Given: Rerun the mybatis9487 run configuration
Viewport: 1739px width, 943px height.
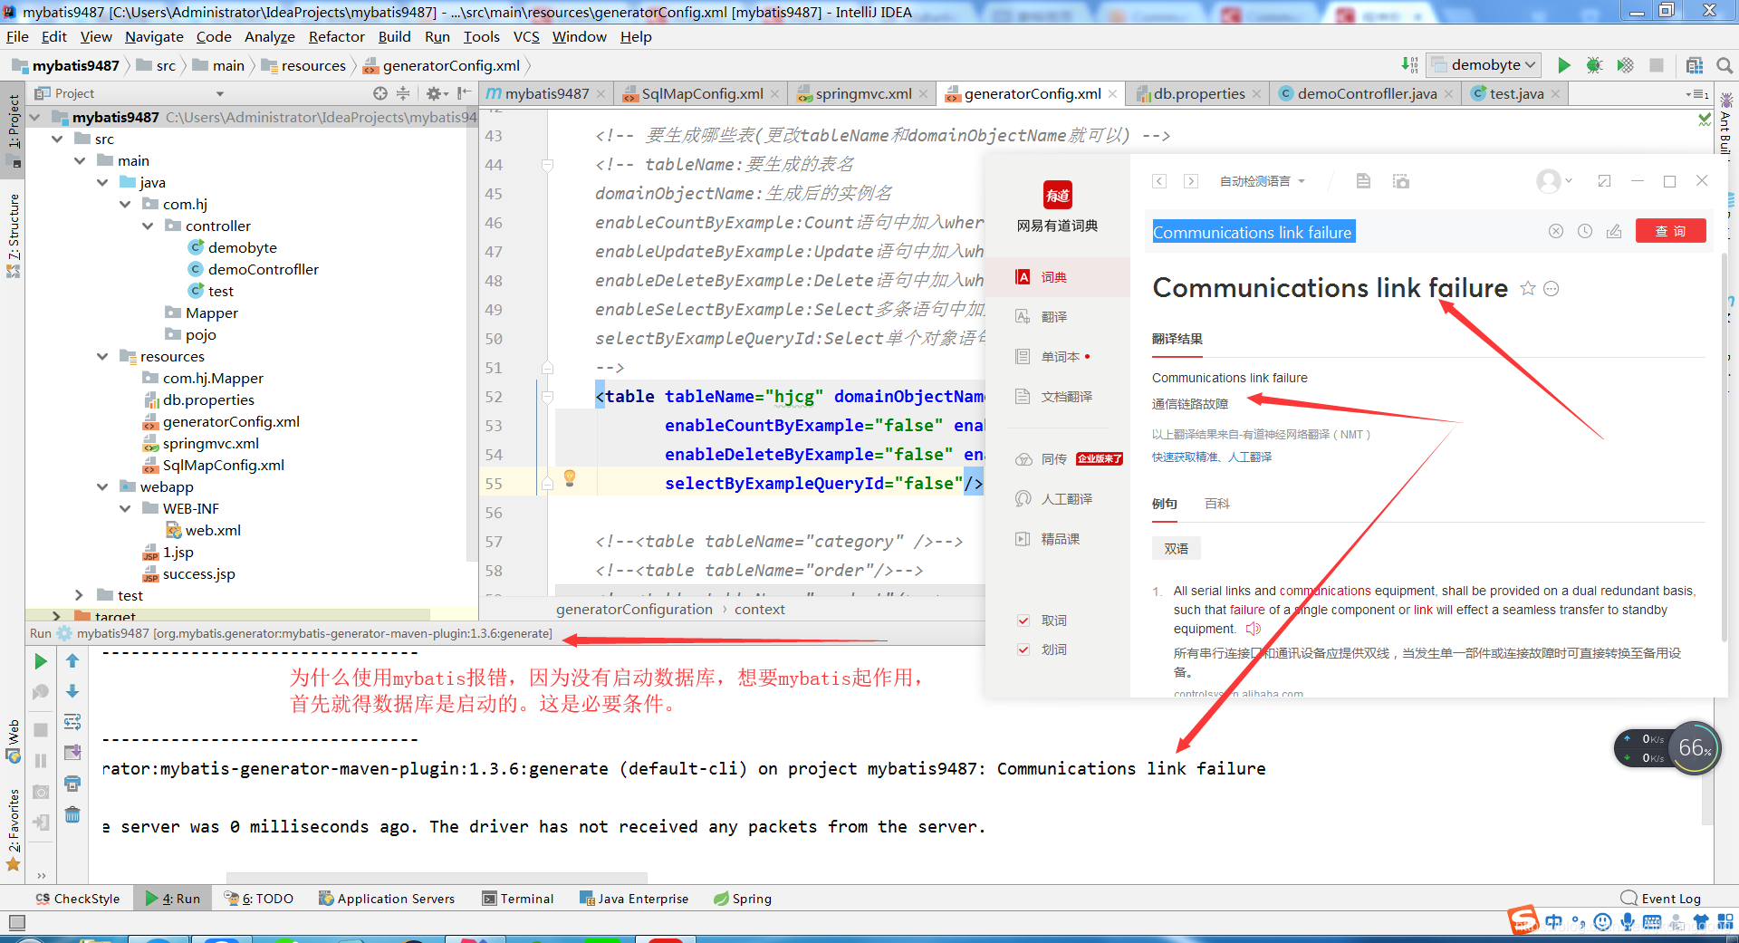Looking at the screenshot, I should coord(41,662).
